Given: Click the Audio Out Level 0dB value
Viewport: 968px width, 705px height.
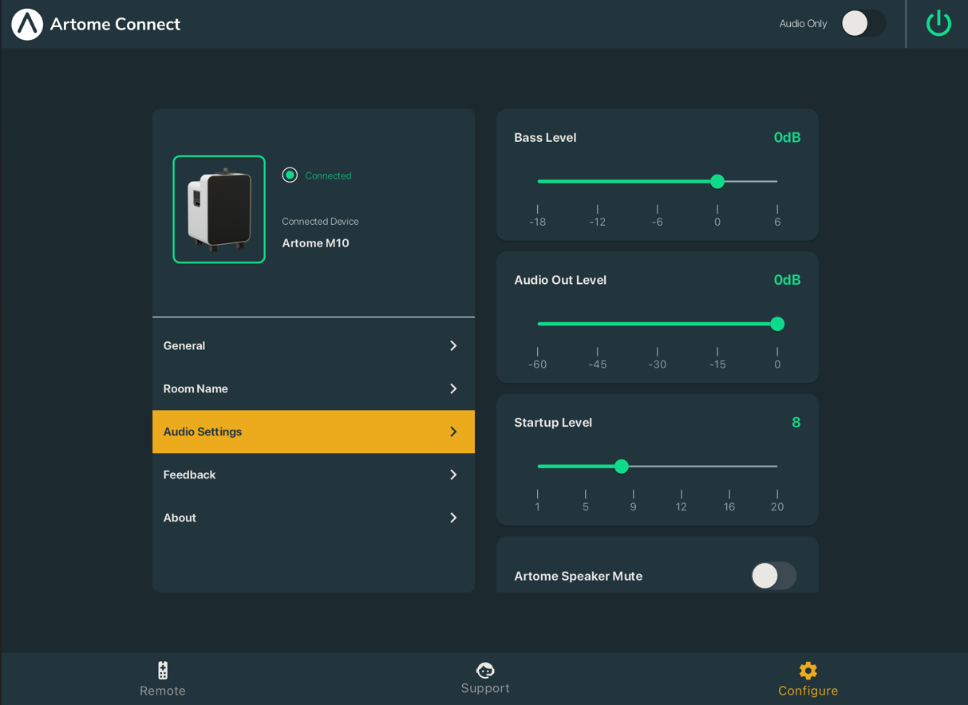Looking at the screenshot, I should (x=787, y=280).
